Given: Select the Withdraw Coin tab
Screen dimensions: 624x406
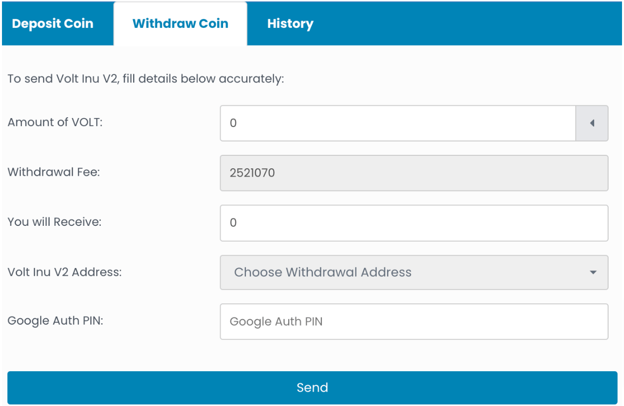Looking at the screenshot, I should tap(180, 23).
